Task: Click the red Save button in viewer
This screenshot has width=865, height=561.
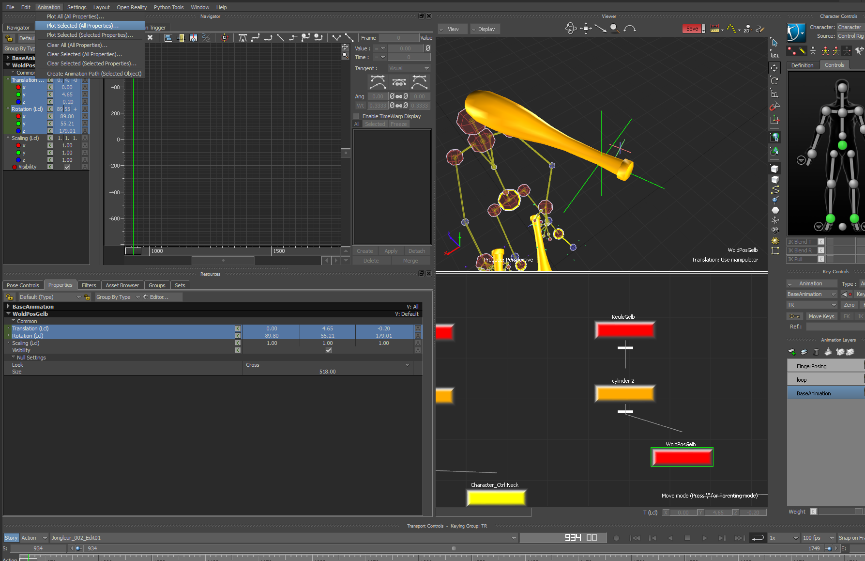Action: tap(692, 29)
